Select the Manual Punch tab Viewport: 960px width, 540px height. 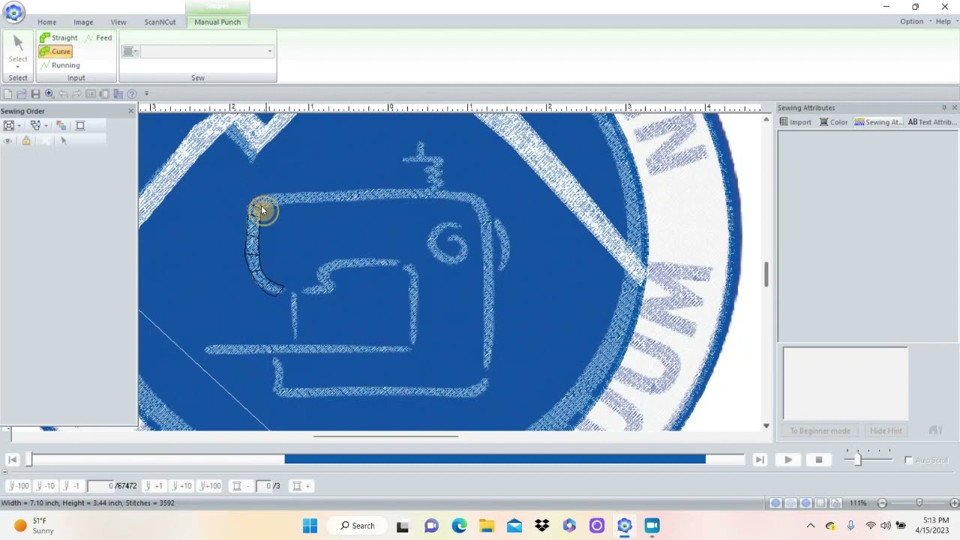click(x=217, y=22)
